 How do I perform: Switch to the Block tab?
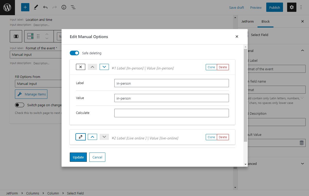click(x=265, y=21)
